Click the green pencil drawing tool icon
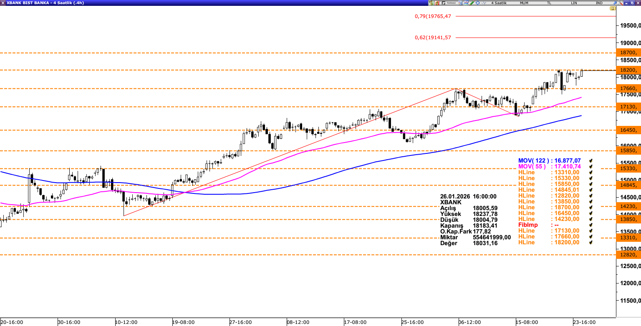Viewport: 641px width, 326px height. point(472,3)
